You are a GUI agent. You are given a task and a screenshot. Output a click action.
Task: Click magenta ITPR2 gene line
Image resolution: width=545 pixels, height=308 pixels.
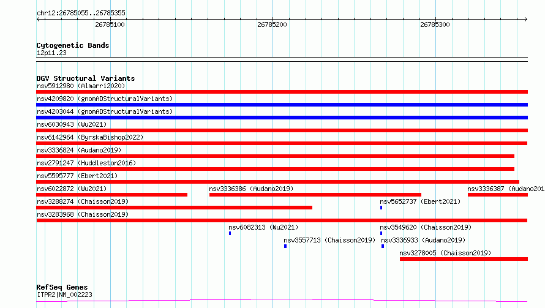(x=282, y=300)
